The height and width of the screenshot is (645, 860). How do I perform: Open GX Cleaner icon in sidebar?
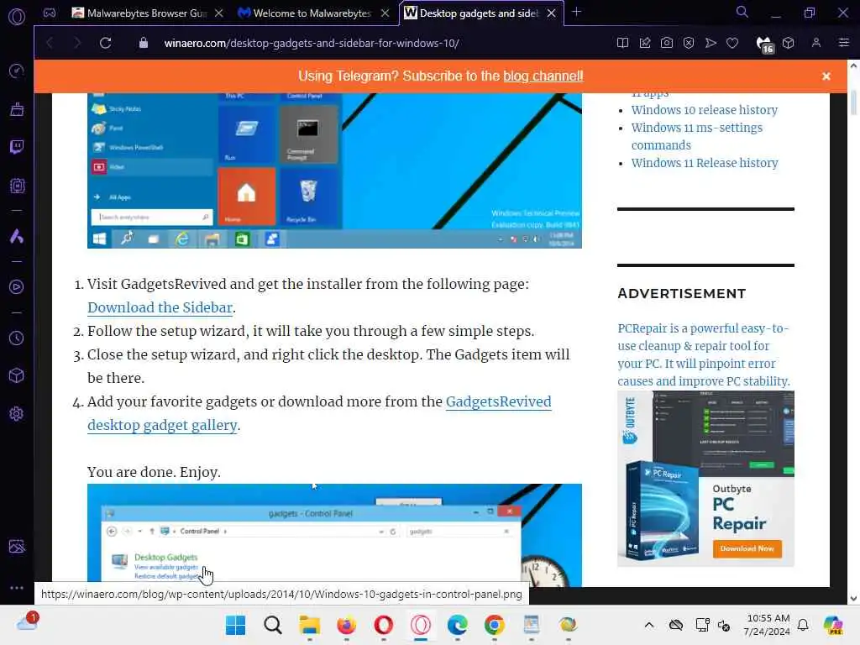(17, 109)
